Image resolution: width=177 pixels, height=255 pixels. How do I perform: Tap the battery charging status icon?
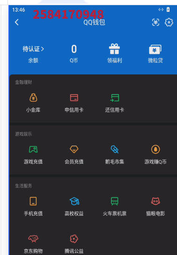pyautogui.click(x=168, y=10)
